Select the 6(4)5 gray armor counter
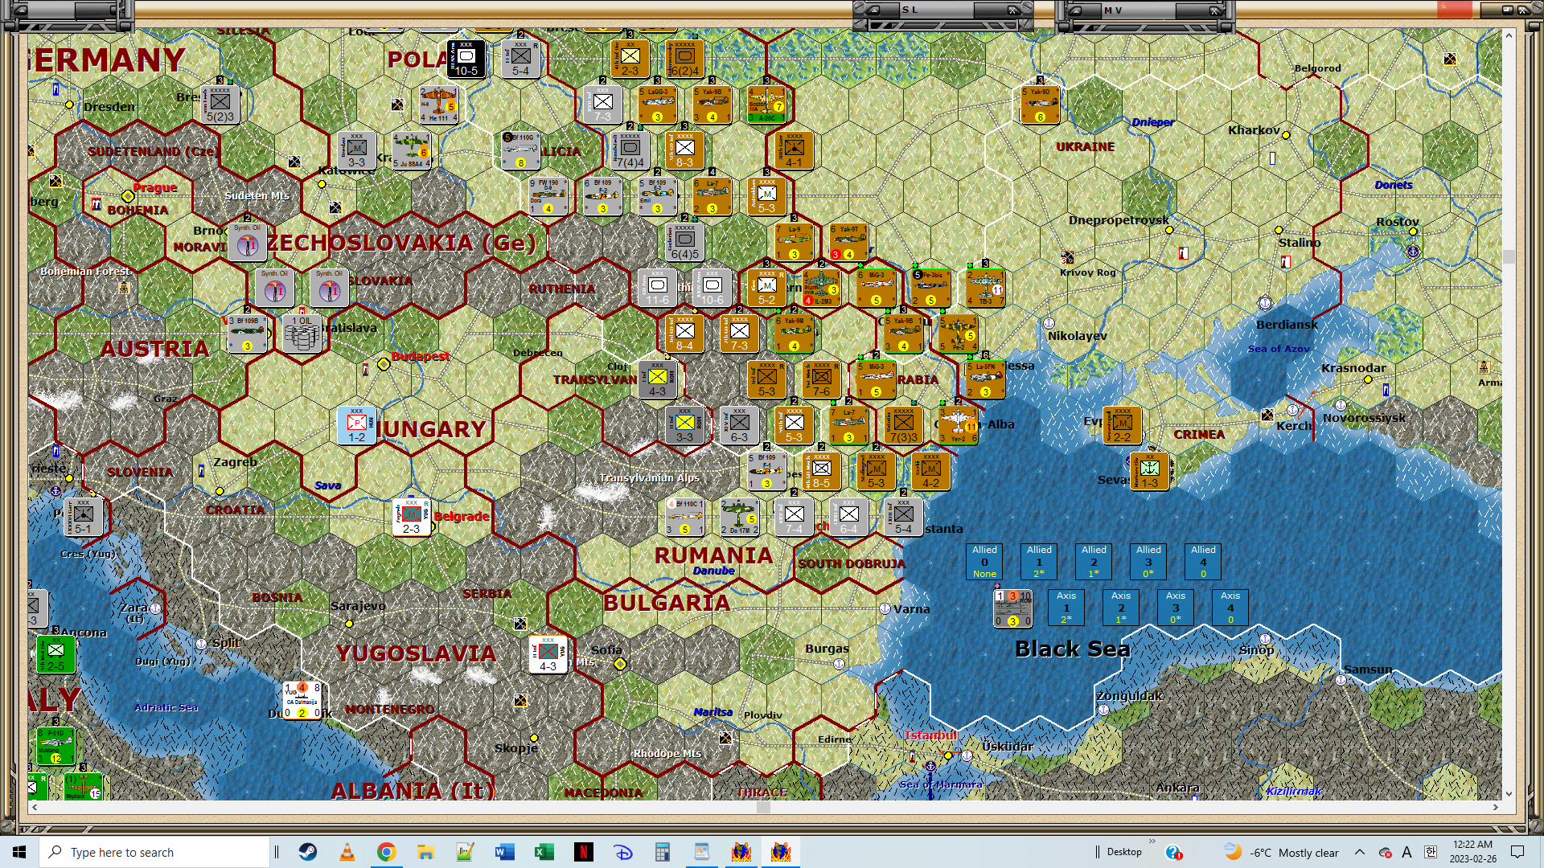Image resolution: width=1544 pixels, height=868 pixels. pos(685,242)
